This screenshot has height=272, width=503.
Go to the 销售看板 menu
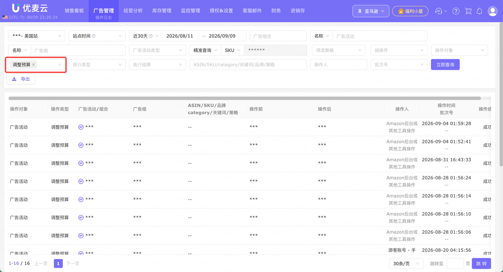74,11
